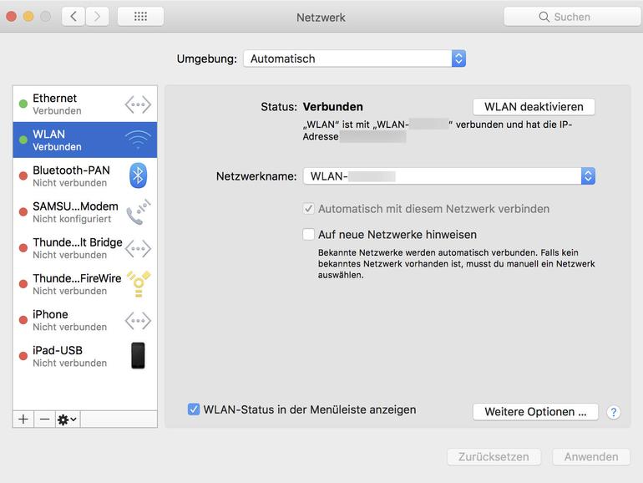
Task: Click the SAMSUNG modem phone icon
Action: pyautogui.click(x=138, y=211)
